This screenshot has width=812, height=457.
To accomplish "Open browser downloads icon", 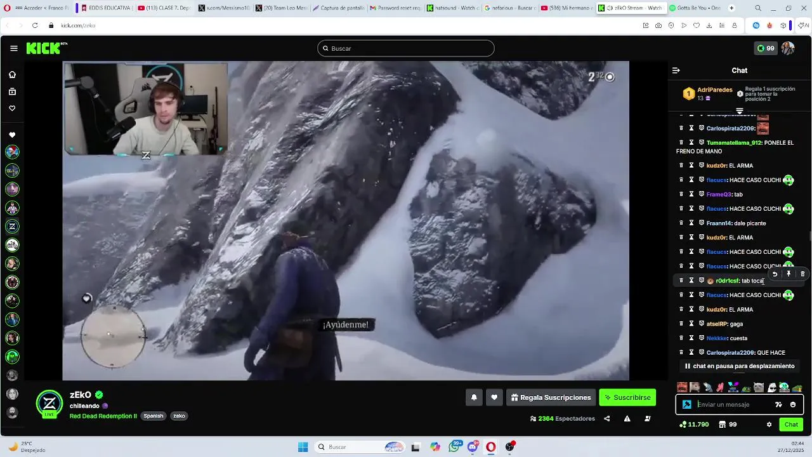I will pos(709,25).
